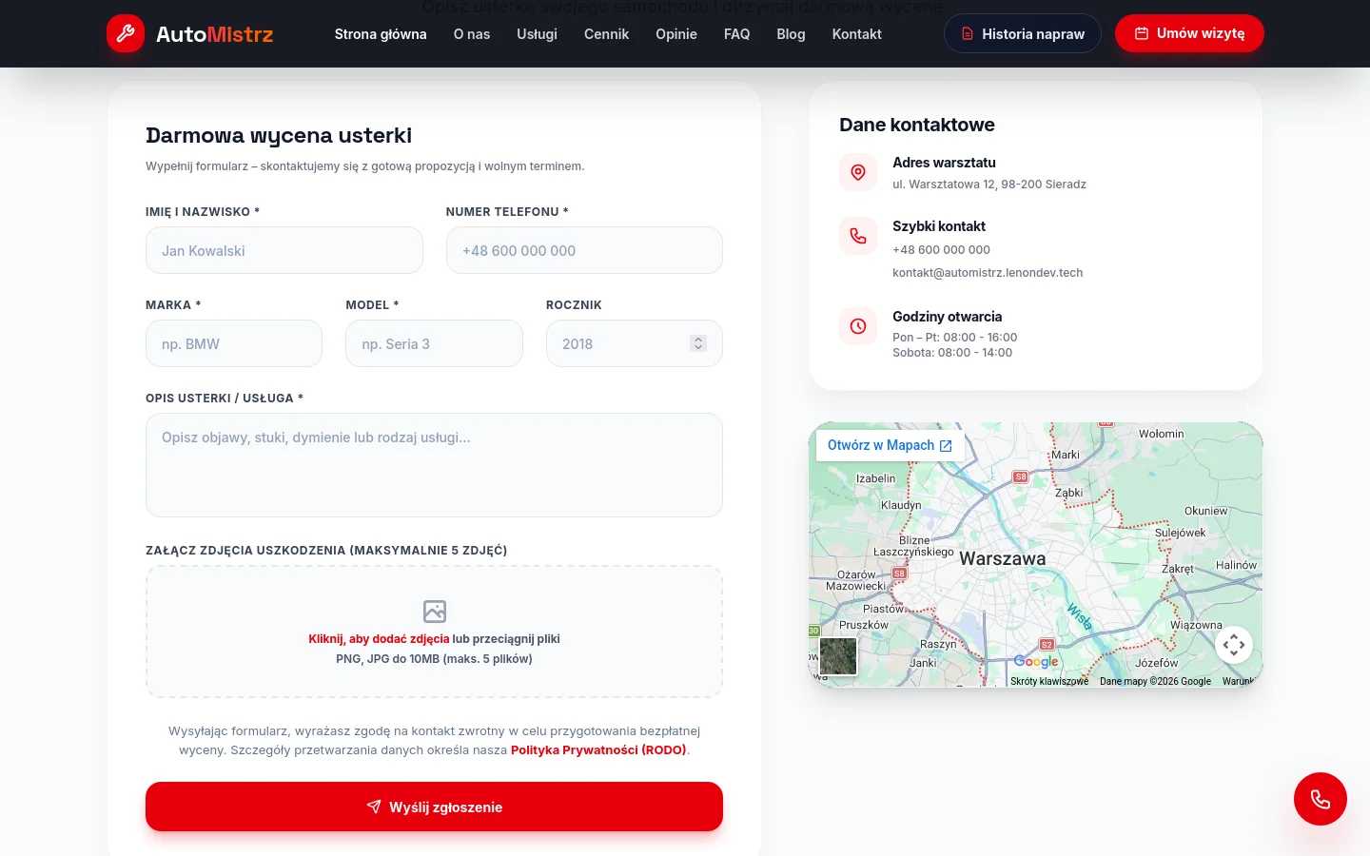1370x856 pixels.
Task: Click the map pin icon beside Adres warsztatu
Action: tap(858, 172)
